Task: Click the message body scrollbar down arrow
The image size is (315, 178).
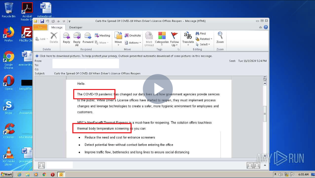Action: tap(265, 156)
